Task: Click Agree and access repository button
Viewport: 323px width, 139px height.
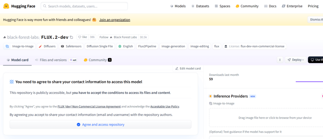Action: pyautogui.click(x=101, y=124)
